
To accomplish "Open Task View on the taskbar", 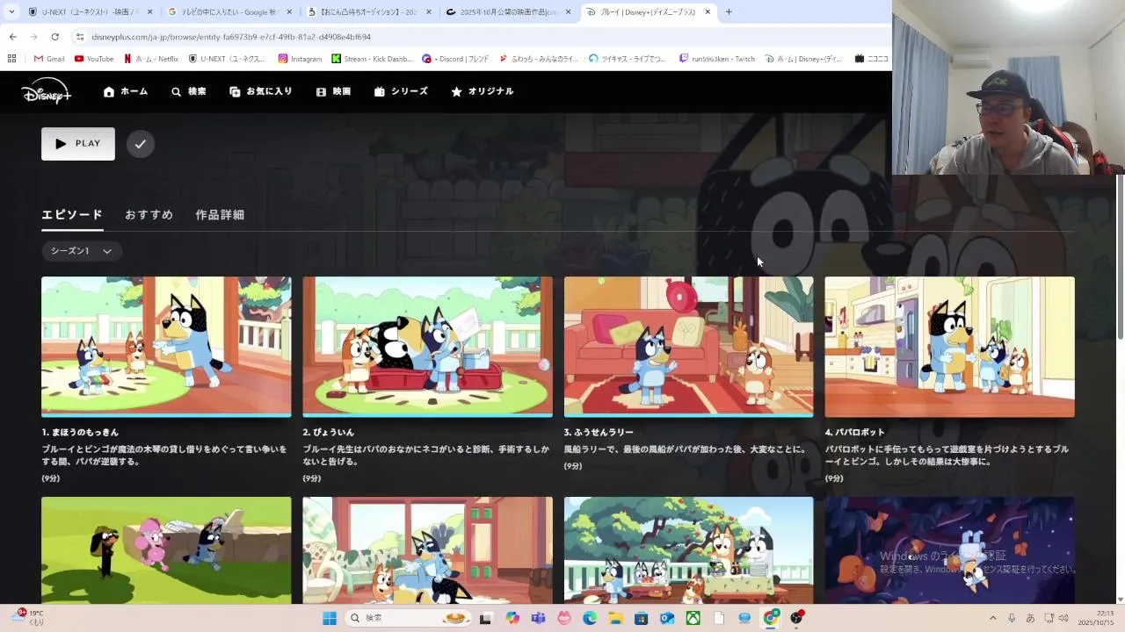I will tap(485, 618).
